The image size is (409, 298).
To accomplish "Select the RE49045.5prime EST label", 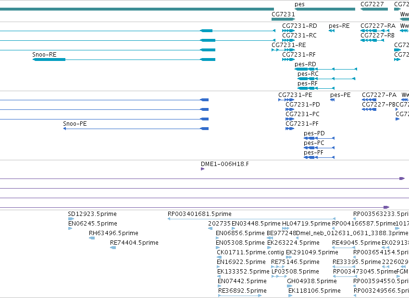I will coord(356,243).
